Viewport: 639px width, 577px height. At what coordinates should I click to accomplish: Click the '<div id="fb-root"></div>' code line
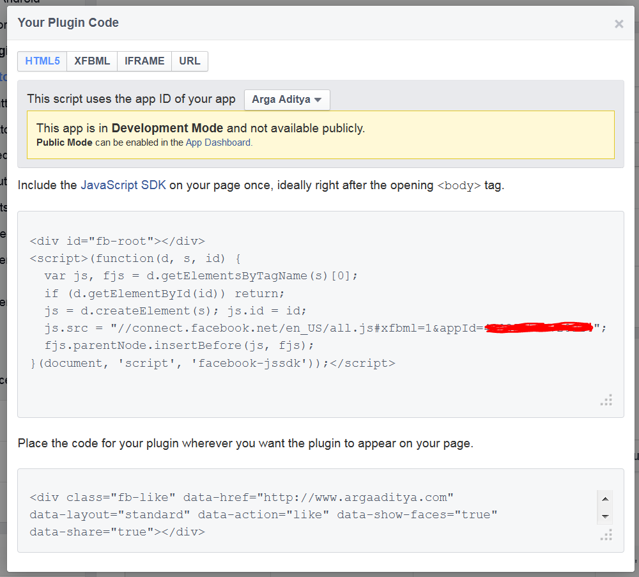(x=118, y=242)
